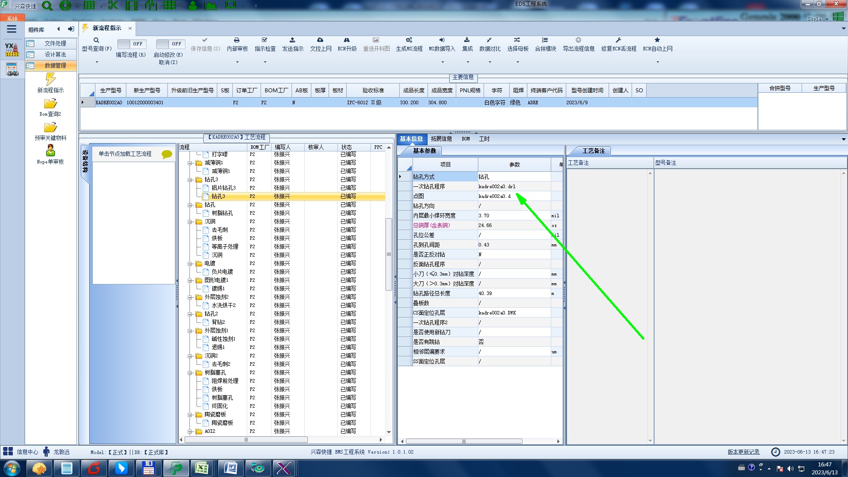Open dropdown arrow under MI数据导入
The height and width of the screenshot is (477, 848).
443,62
